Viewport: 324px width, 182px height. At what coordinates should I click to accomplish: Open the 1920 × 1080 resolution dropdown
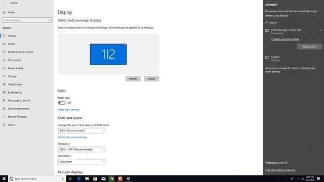click(x=82, y=150)
